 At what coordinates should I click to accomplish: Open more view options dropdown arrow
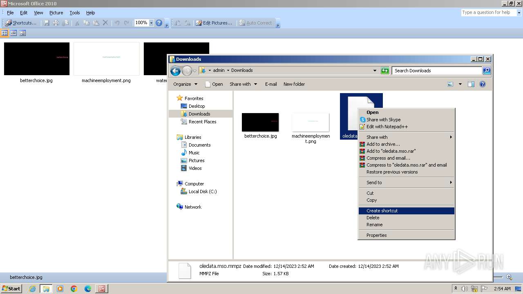pos(460,84)
